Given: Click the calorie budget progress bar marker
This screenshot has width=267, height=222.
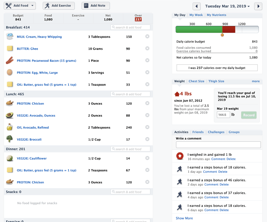Looking at the screenshot, I should (x=222, y=35).
